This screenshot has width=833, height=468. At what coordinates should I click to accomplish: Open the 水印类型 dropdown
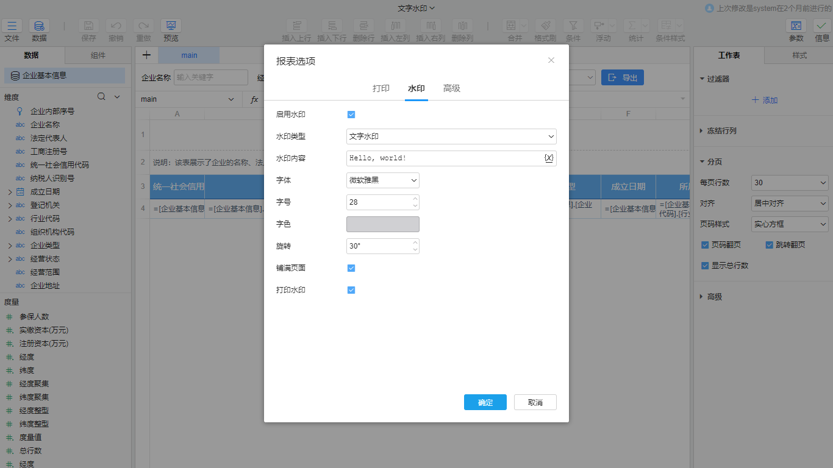click(x=451, y=136)
